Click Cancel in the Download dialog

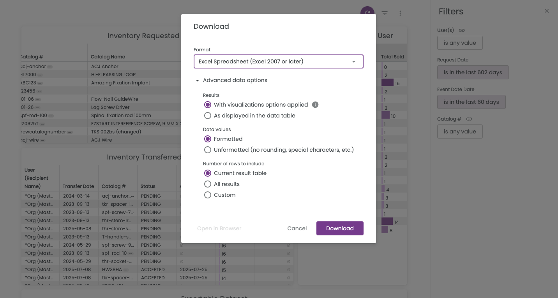click(297, 228)
